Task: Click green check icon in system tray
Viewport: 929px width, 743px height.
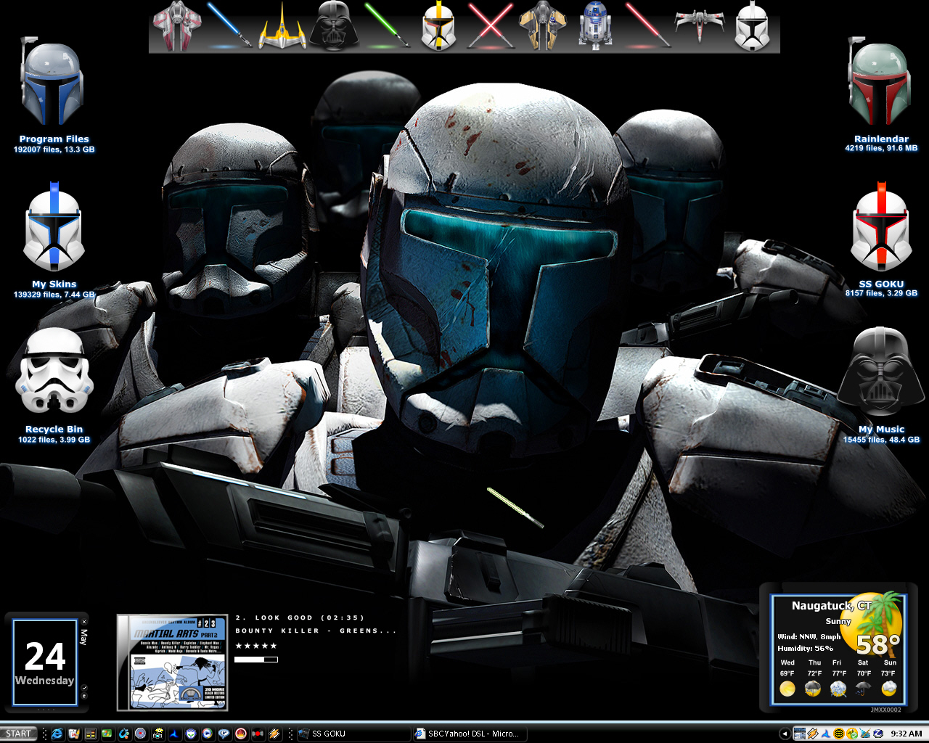Action: click(x=852, y=734)
